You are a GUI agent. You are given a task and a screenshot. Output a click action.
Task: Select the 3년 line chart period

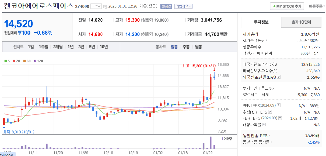click(81, 47)
